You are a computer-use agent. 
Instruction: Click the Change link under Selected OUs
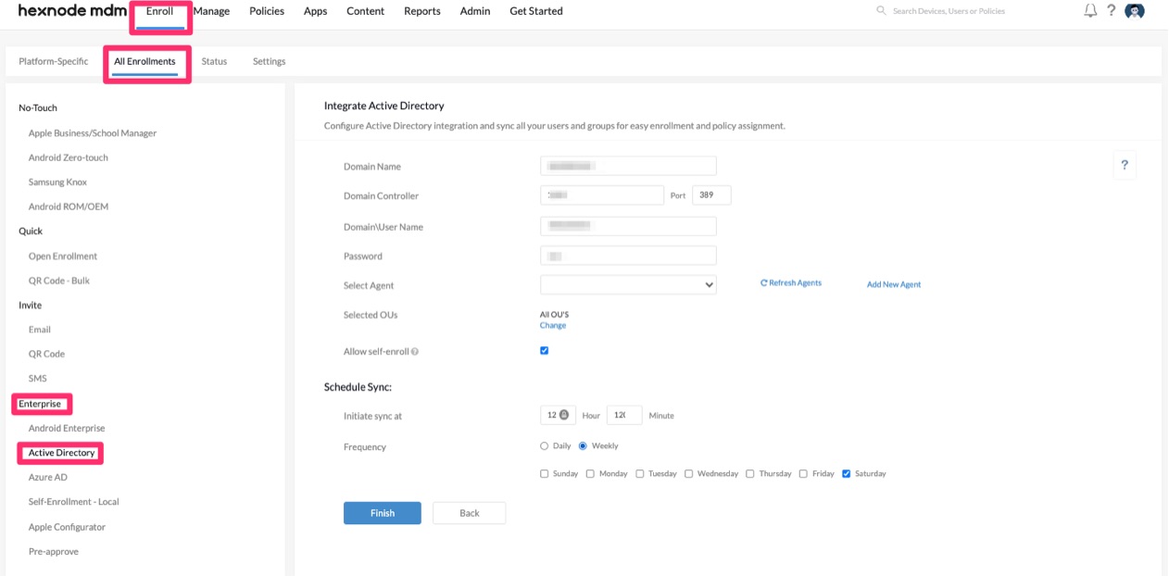tap(553, 326)
